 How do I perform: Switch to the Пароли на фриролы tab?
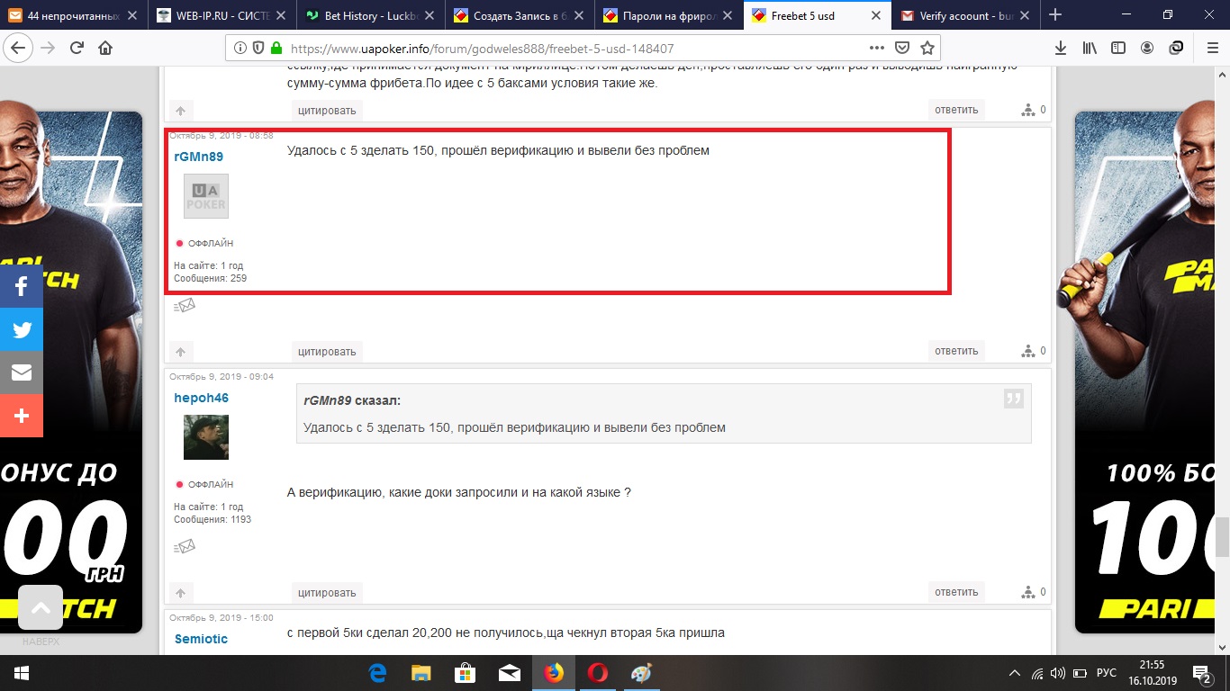[x=667, y=14]
